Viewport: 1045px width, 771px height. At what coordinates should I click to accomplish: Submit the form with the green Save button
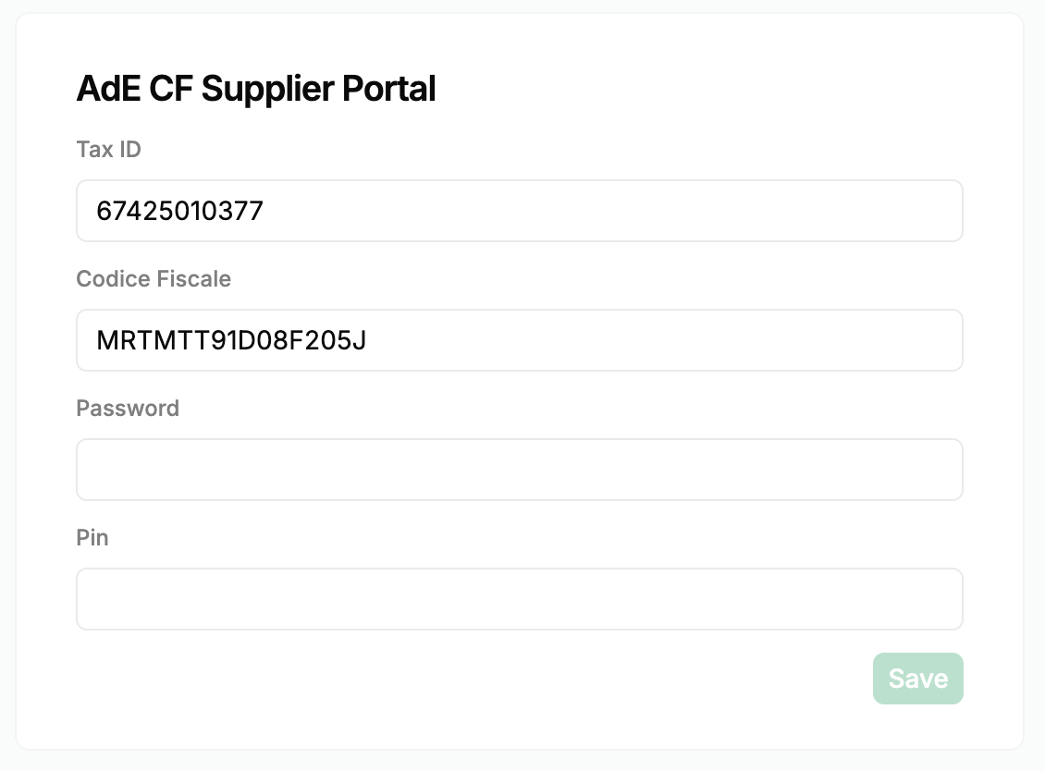click(917, 679)
